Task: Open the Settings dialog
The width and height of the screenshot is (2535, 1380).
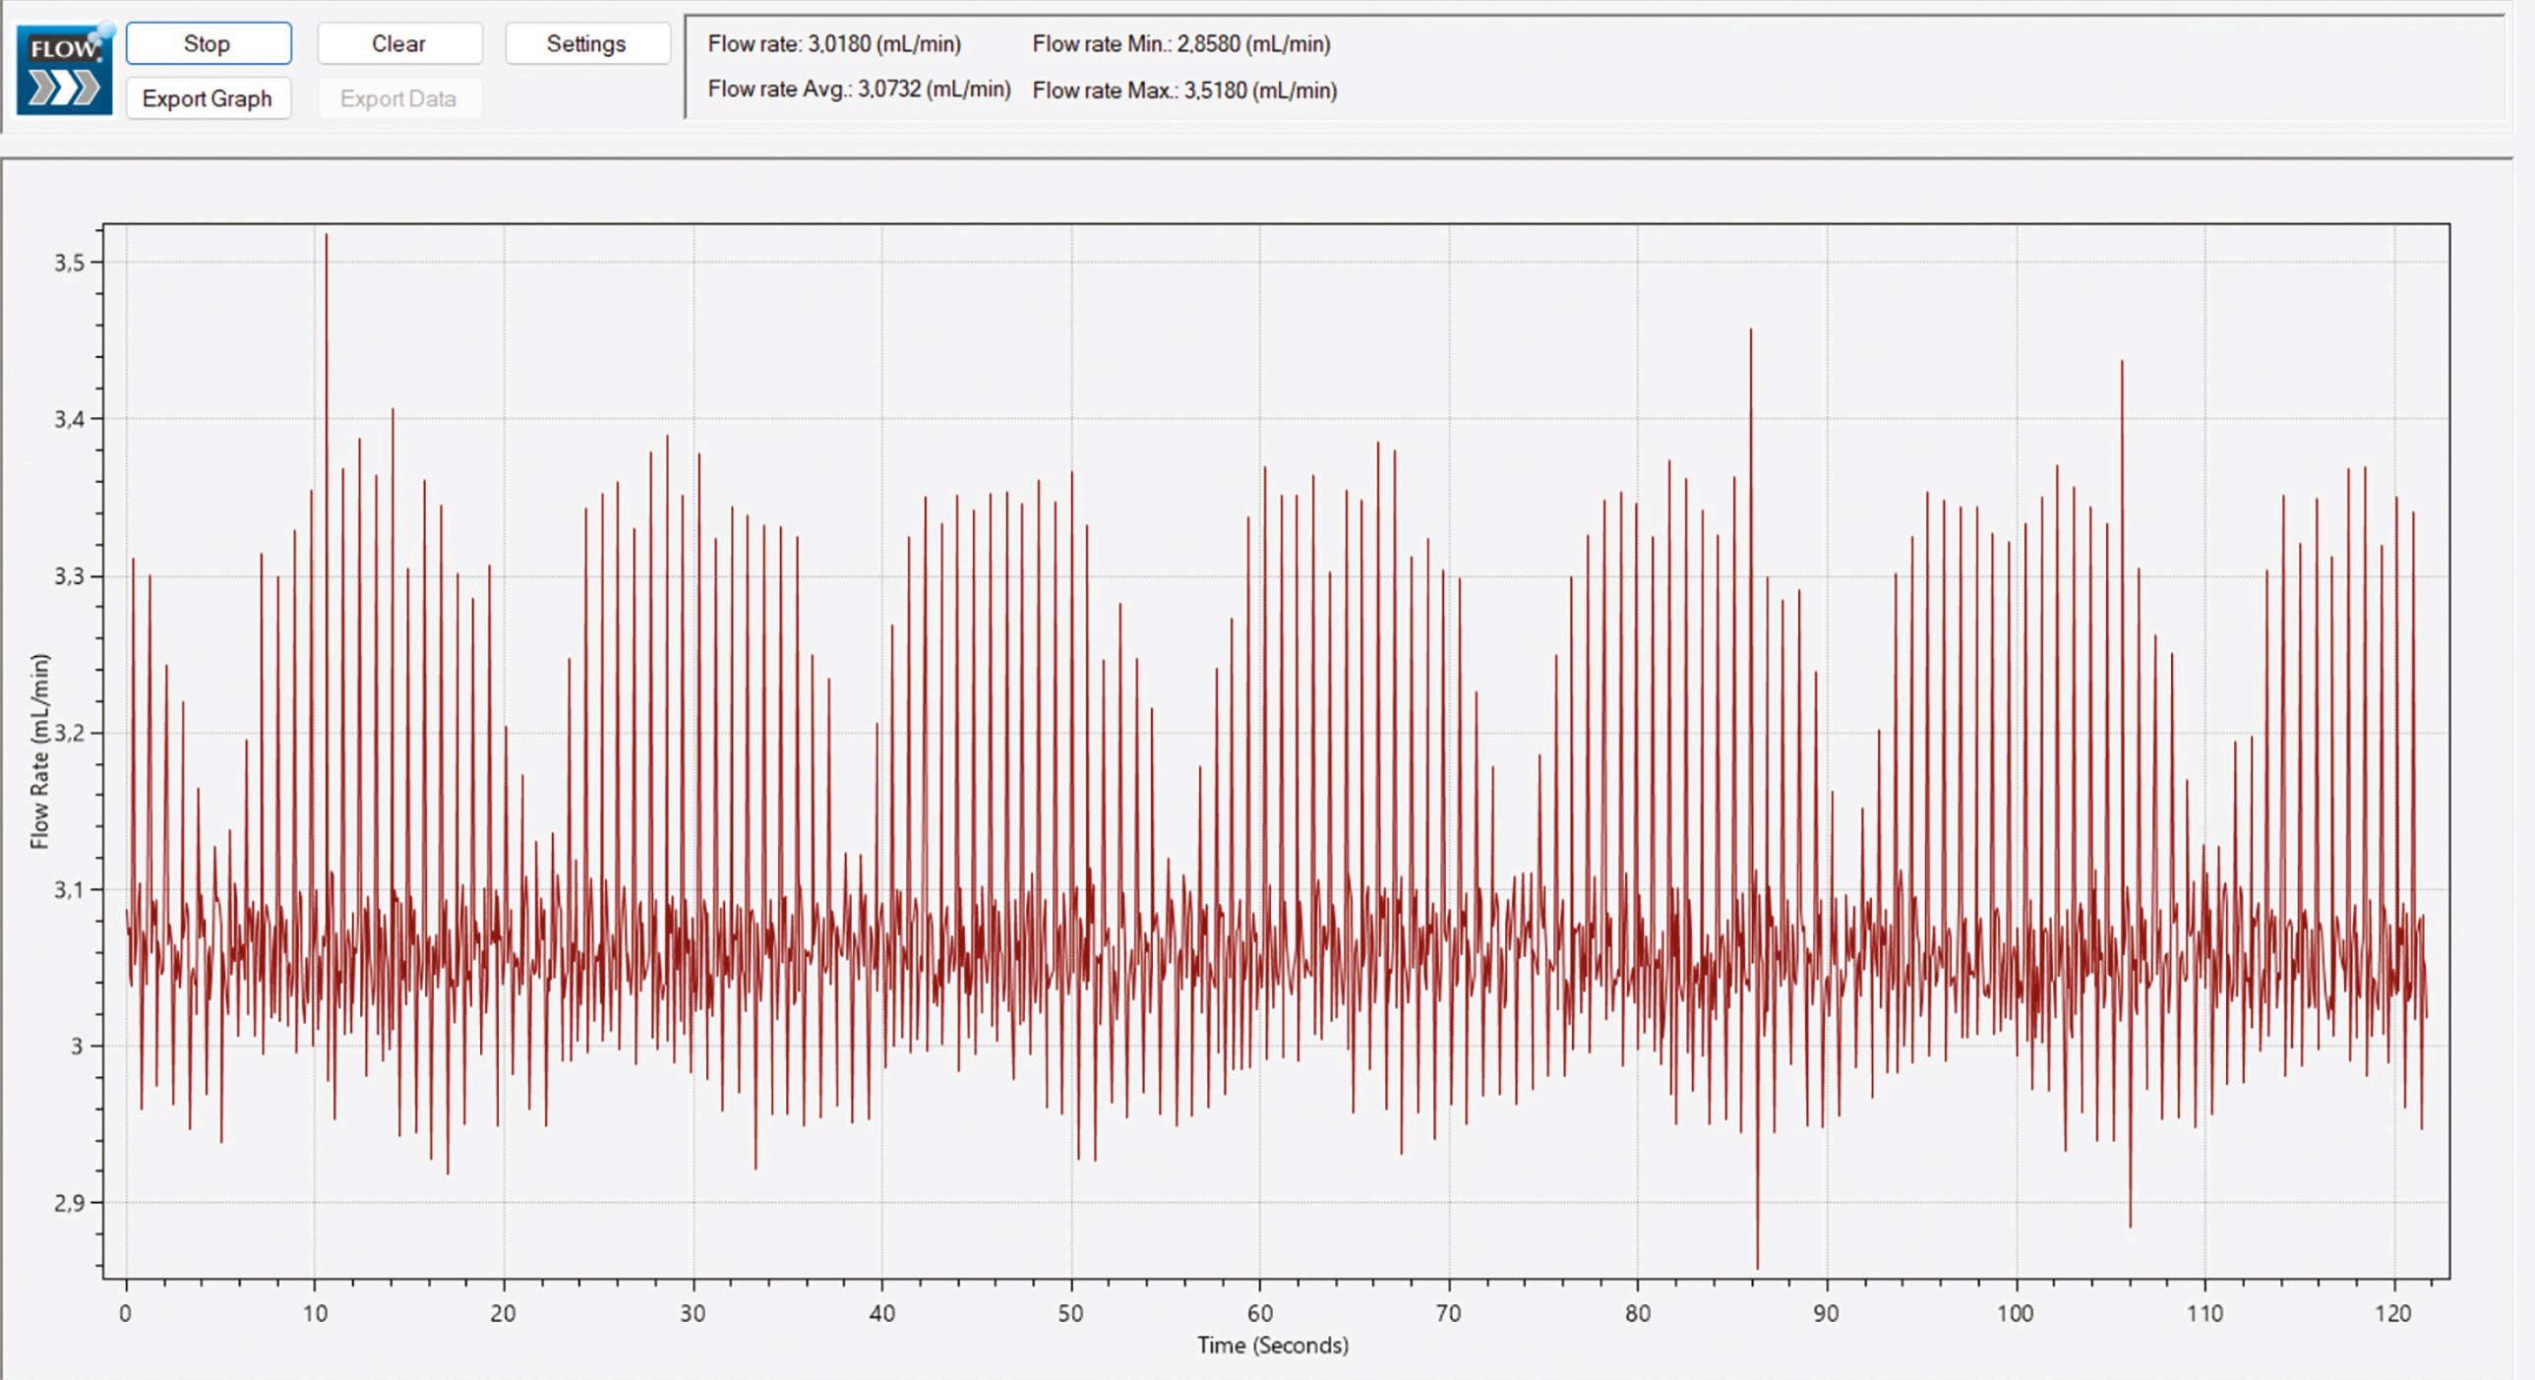Action: tap(586, 44)
